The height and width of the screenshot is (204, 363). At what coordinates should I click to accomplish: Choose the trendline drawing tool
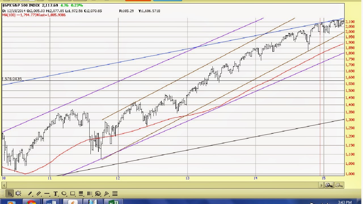pos(30,194)
